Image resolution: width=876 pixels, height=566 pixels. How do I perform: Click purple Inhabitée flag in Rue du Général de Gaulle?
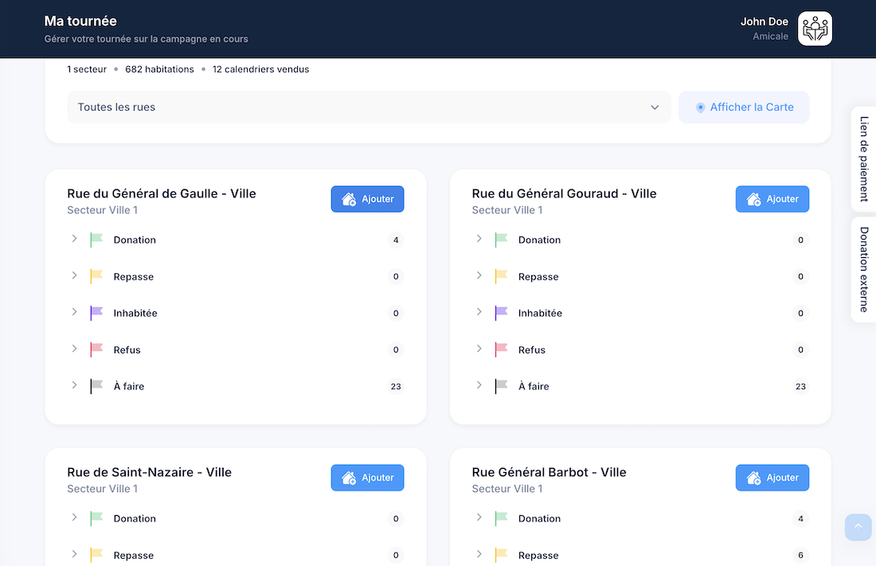coord(96,313)
